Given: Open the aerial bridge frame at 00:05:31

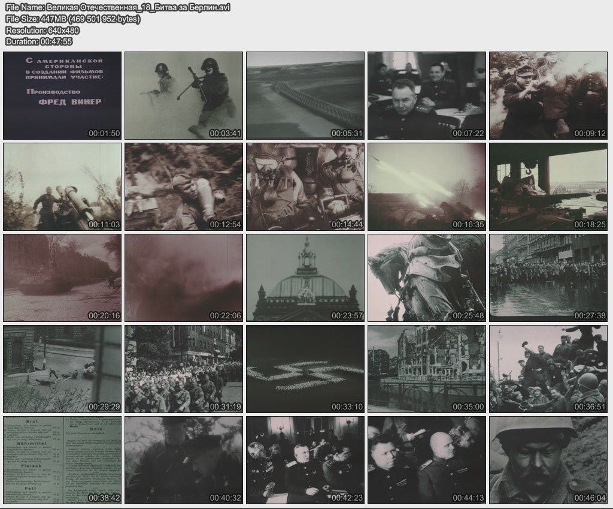Looking at the screenshot, I should tap(305, 95).
